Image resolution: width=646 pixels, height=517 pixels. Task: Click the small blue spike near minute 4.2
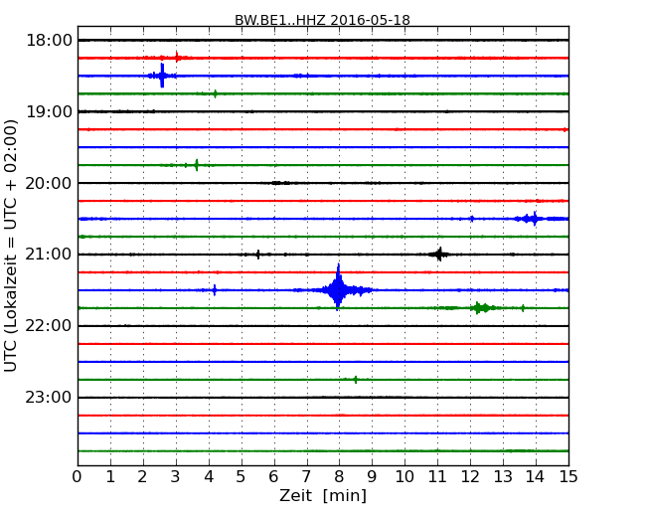click(x=215, y=290)
